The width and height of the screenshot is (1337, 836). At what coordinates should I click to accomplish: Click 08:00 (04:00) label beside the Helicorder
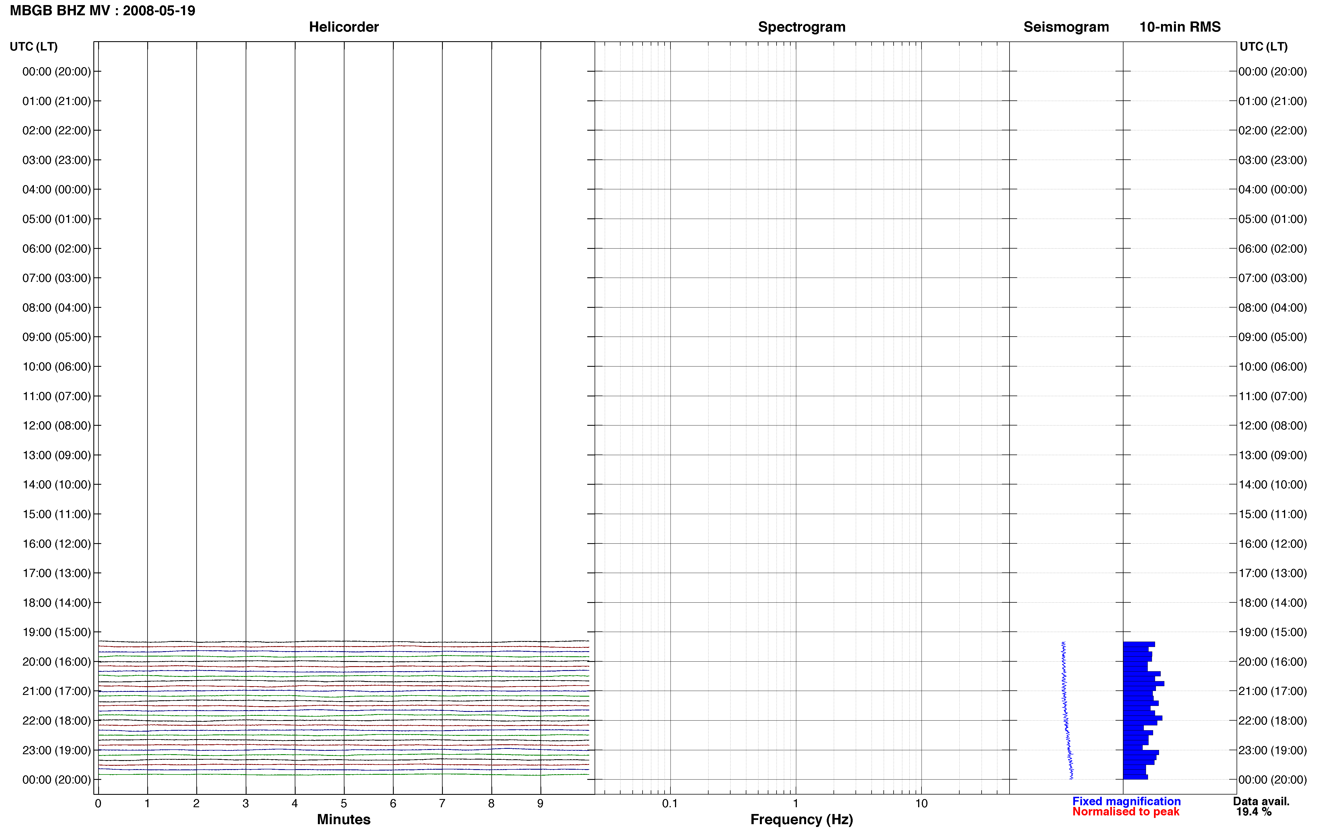(56, 308)
